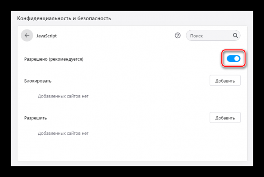Open the help question mark icon
264x177 pixels.
(x=177, y=36)
